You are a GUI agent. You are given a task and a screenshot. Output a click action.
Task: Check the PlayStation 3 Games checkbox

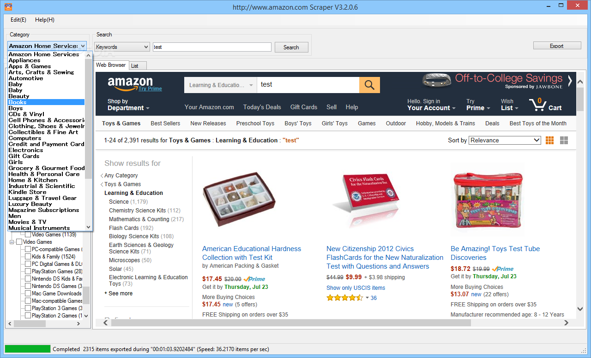[28, 308]
